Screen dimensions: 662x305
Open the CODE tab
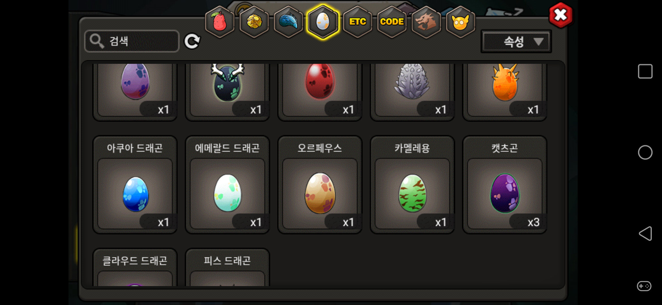click(392, 22)
